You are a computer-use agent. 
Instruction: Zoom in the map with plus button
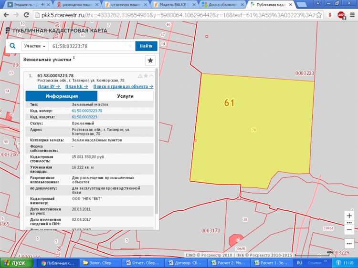tap(349, 216)
